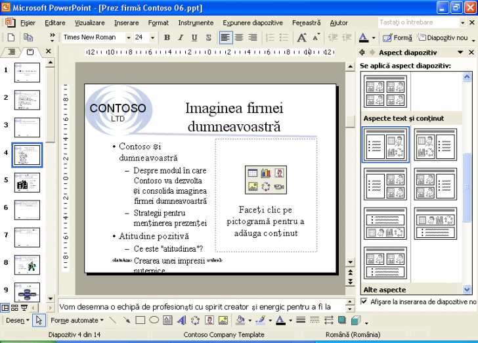
Task: Click the Formă design button
Action: 397,37
